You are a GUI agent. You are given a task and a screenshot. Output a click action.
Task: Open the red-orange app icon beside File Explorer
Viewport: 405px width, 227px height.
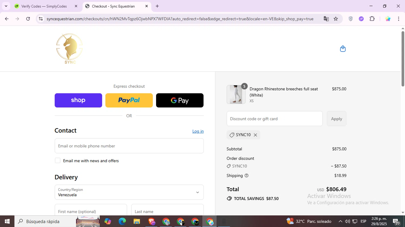151,221
